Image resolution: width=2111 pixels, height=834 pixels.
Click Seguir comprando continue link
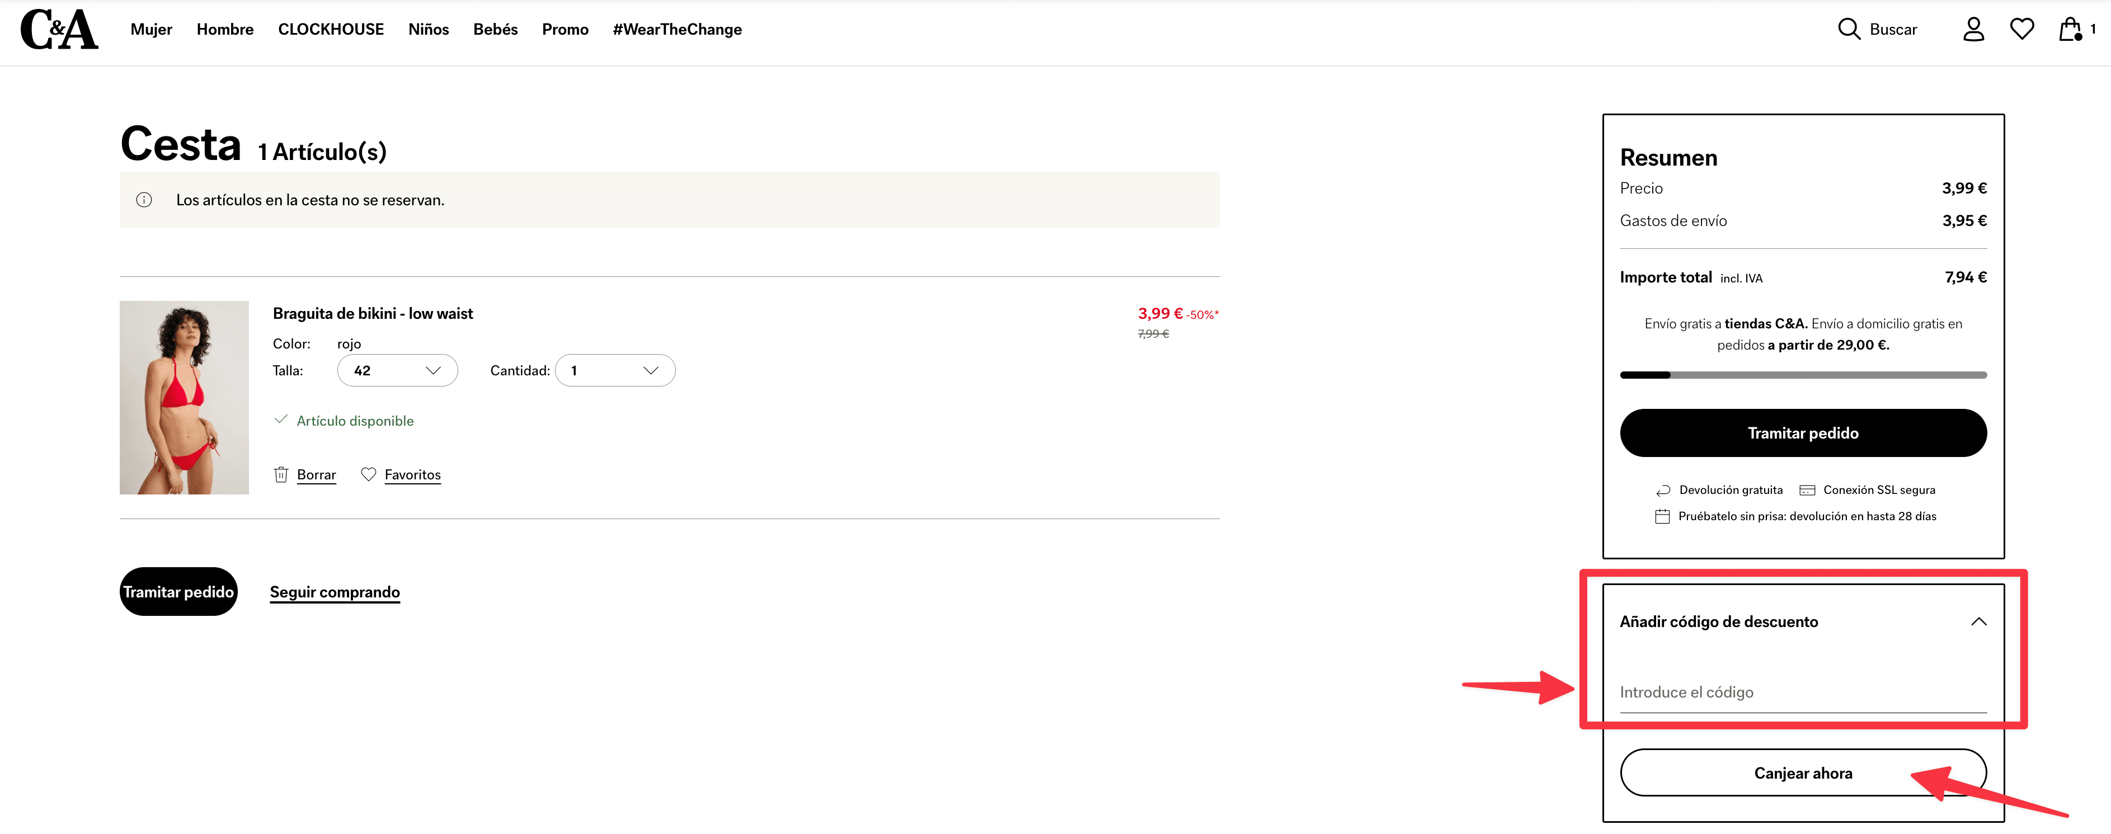[334, 591]
